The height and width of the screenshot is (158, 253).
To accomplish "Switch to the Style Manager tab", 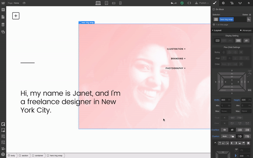I will 240,3.
